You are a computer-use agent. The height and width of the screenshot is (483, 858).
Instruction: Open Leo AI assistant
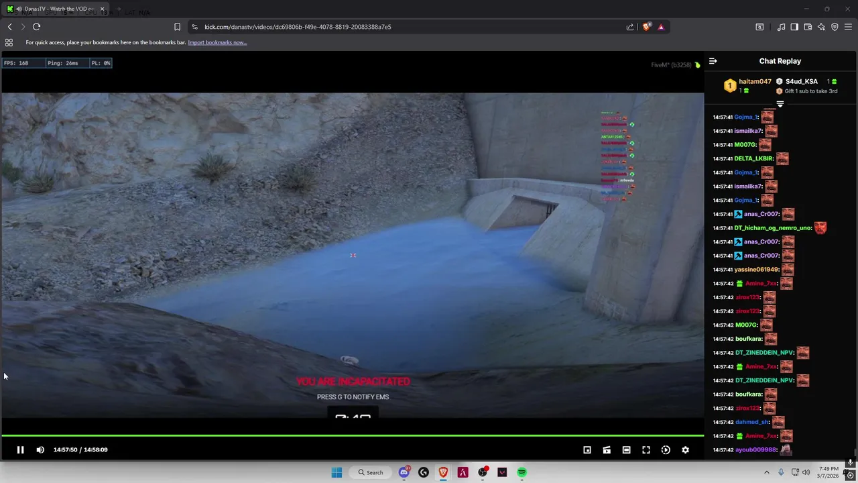(x=821, y=27)
